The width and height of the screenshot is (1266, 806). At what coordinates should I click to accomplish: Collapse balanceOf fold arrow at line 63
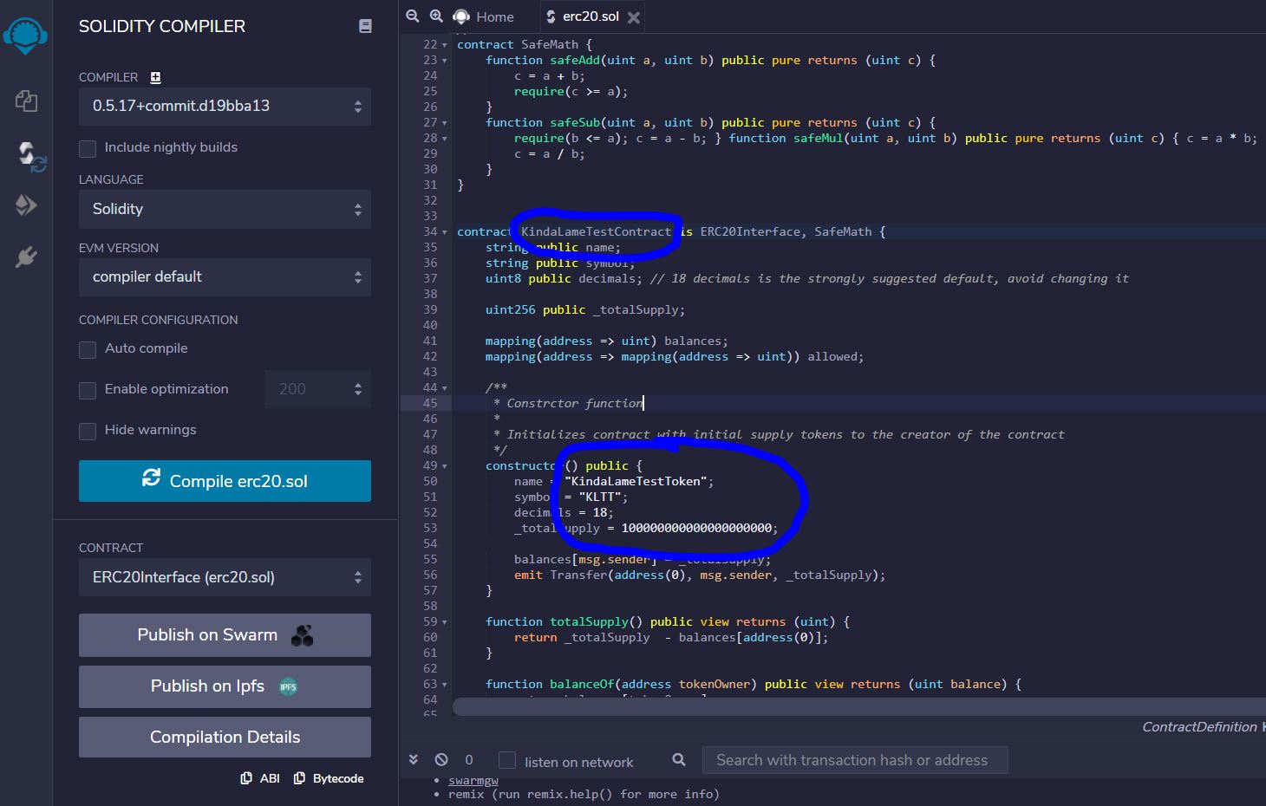click(x=445, y=685)
